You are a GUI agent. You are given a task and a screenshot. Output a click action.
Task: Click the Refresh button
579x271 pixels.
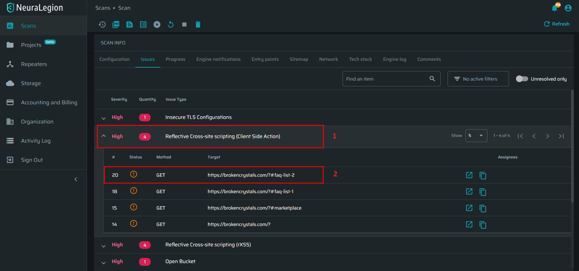(x=556, y=24)
